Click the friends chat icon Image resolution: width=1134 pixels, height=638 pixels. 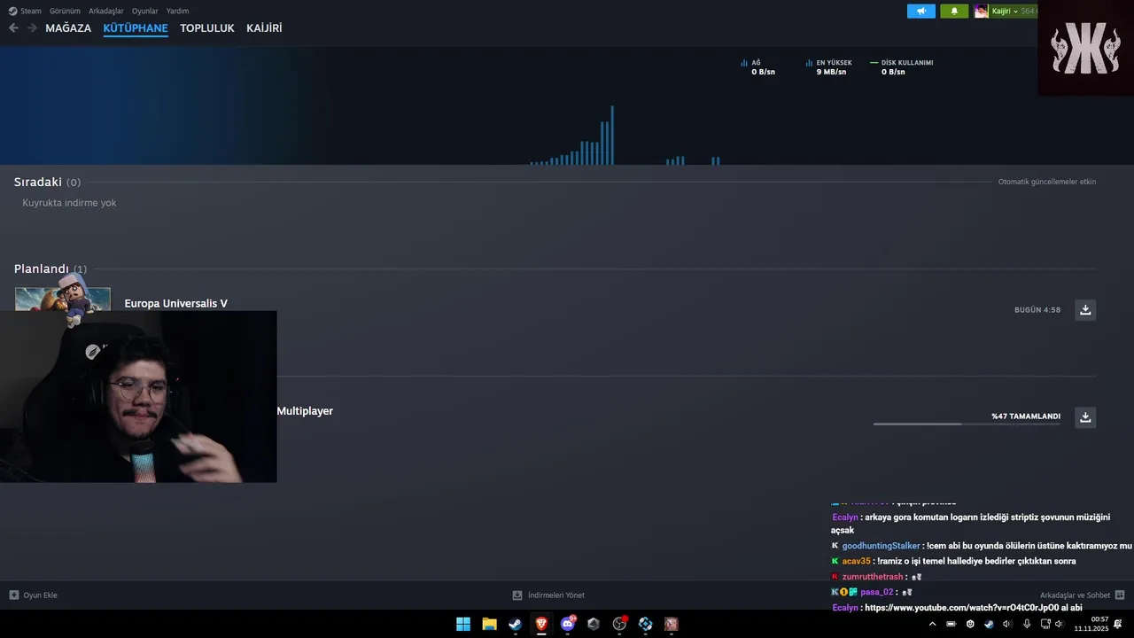[1120, 595]
